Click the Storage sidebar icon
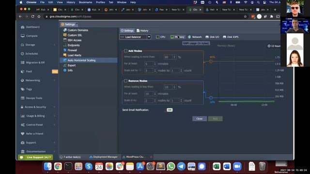This screenshot has width=310, height=174. coord(22,45)
